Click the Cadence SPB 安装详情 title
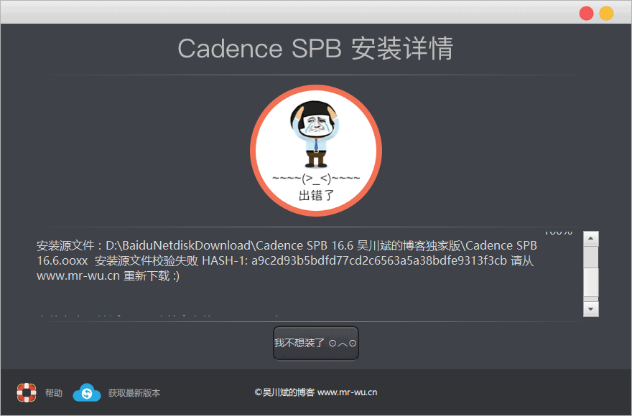This screenshot has width=632, height=416. coord(315,49)
